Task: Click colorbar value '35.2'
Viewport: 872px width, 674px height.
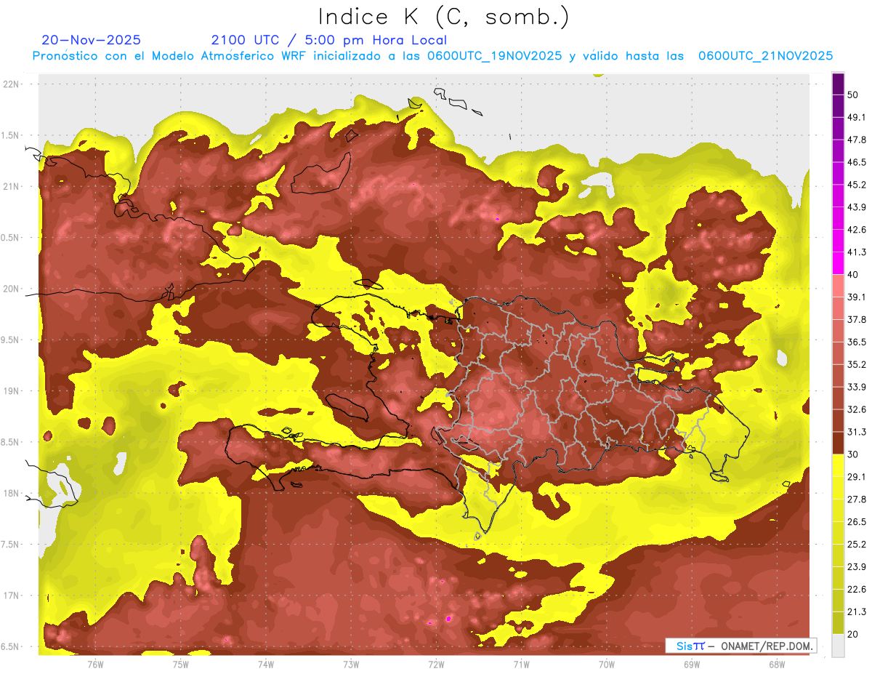Action: (x=857, y=364)
